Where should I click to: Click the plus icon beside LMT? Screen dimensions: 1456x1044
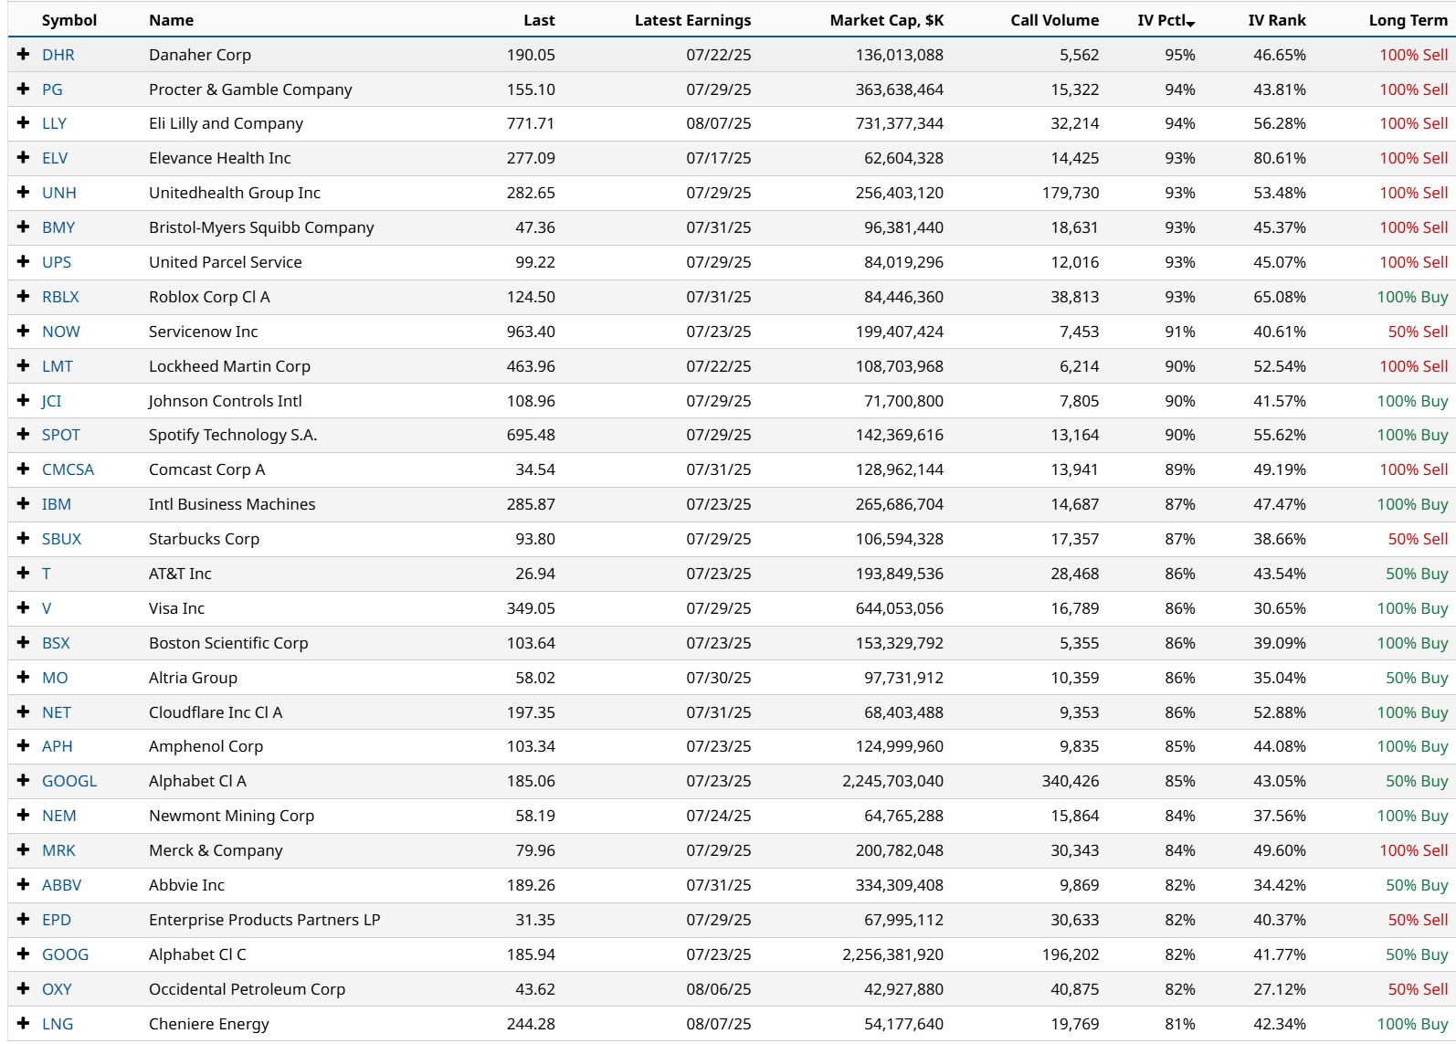(x=24, y=366)
